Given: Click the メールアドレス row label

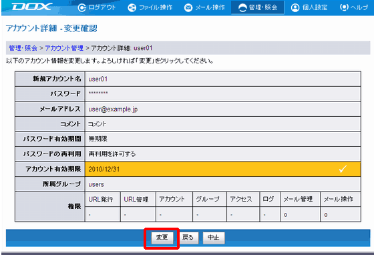Looking at the screenshot, I should click(60, 109).
